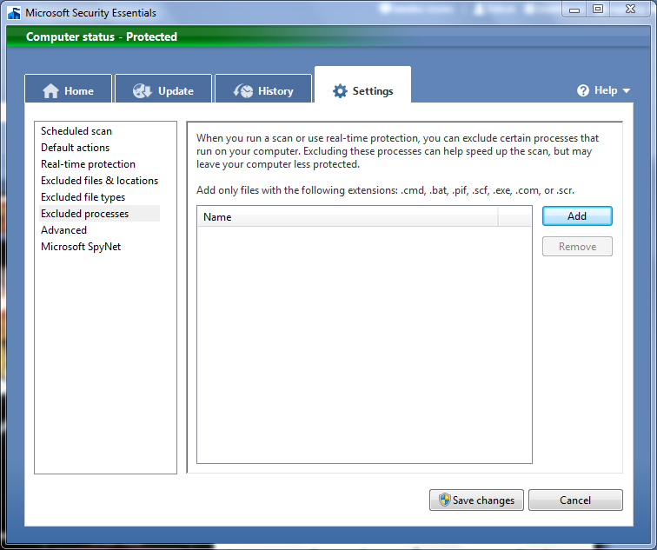The image size is (657, 550).
Task: Open the History tab label
Action: coord(275,91)
